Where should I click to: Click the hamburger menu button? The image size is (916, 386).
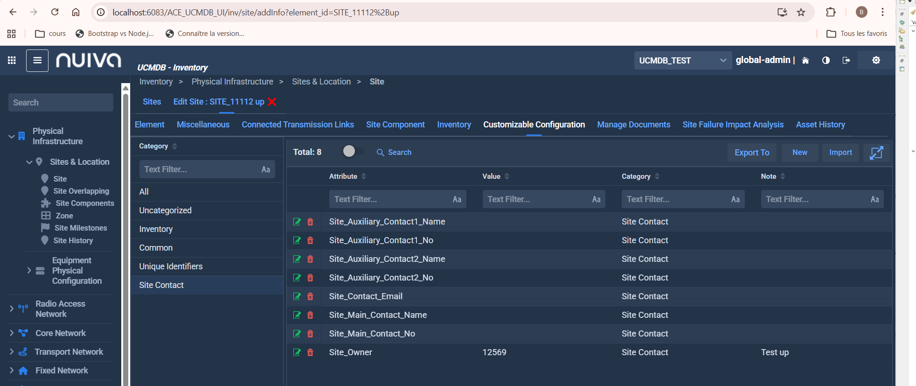pyautogui.click(x=37, y=61)
